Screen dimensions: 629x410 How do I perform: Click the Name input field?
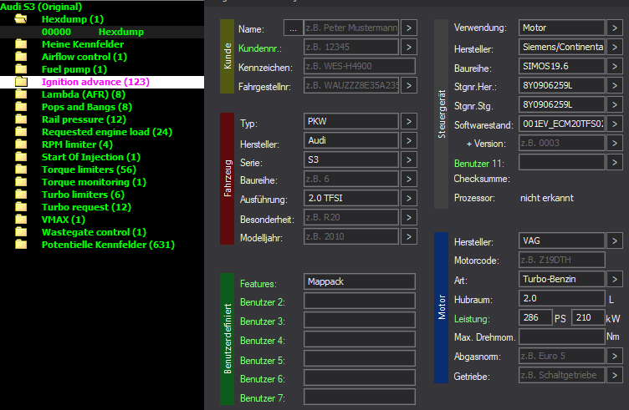pos(351,28)
